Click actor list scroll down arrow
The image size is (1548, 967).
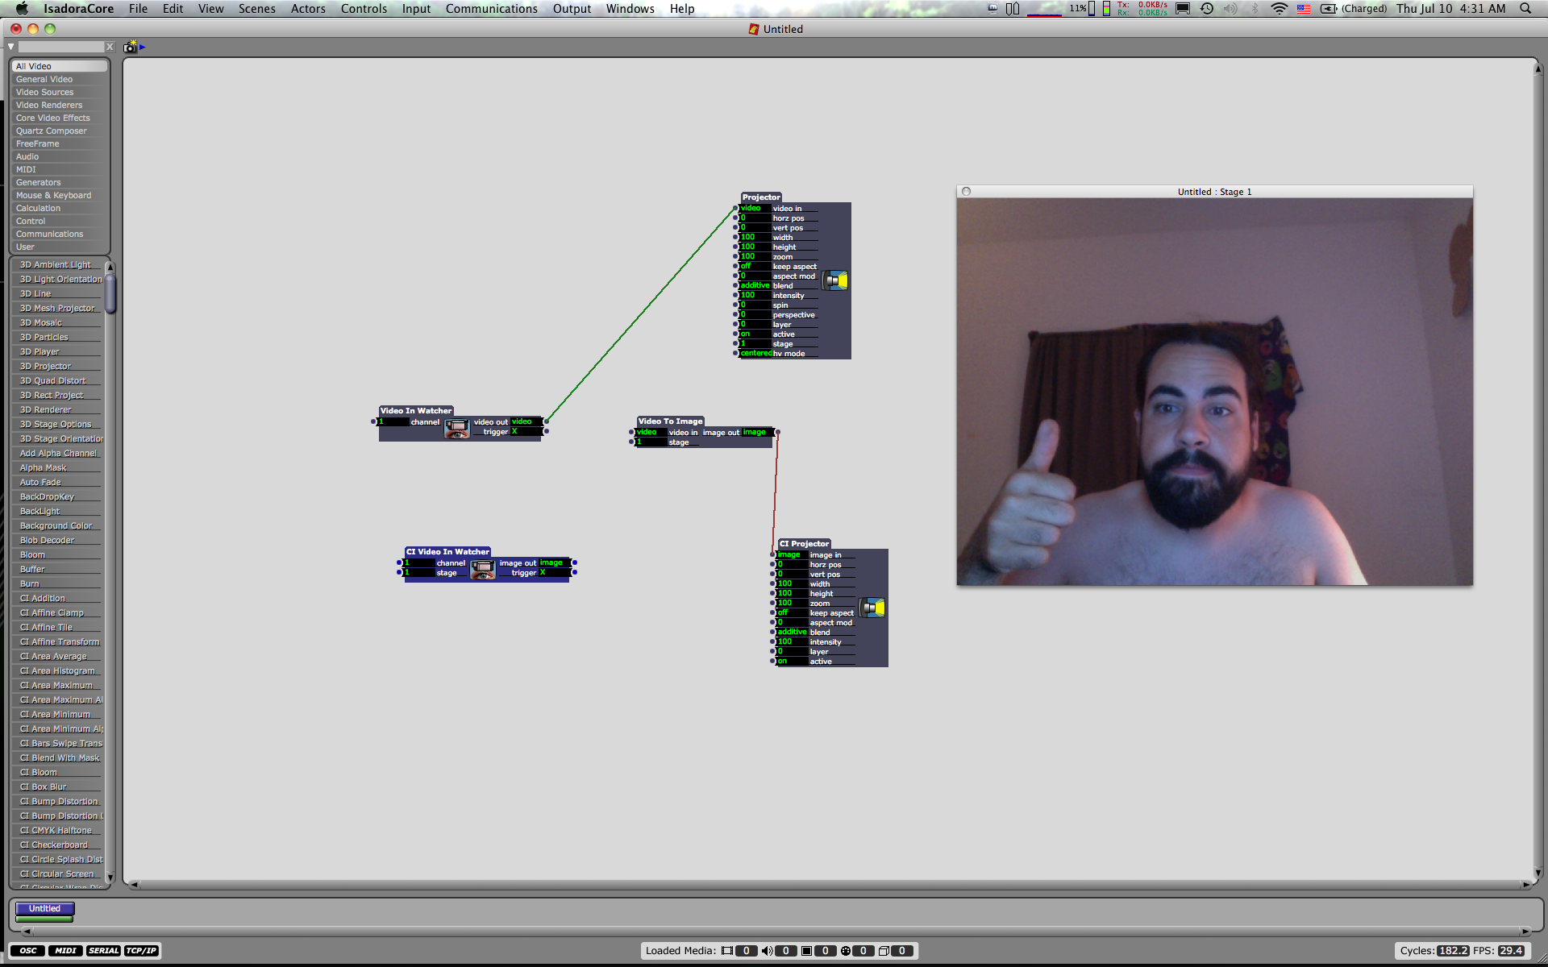click(x=110, y=878)
